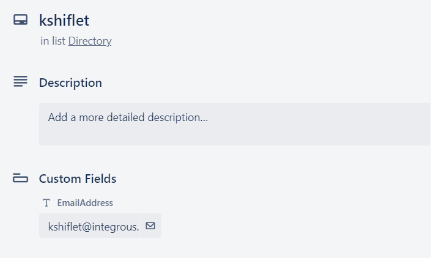Click the text-type T icon near EmailAddress
Screen dimensions: 431x258
coord(46,203)
